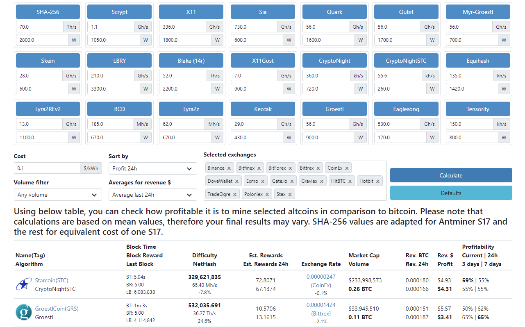Toggle the SHA-256 algorithm

pos(48,12)
